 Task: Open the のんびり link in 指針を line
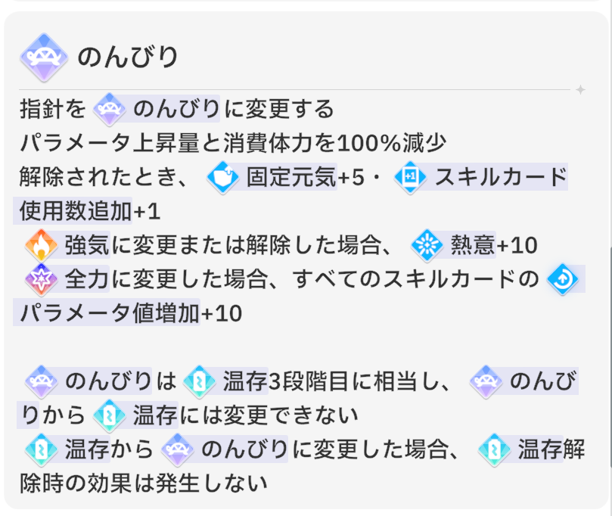click(176, 108)
